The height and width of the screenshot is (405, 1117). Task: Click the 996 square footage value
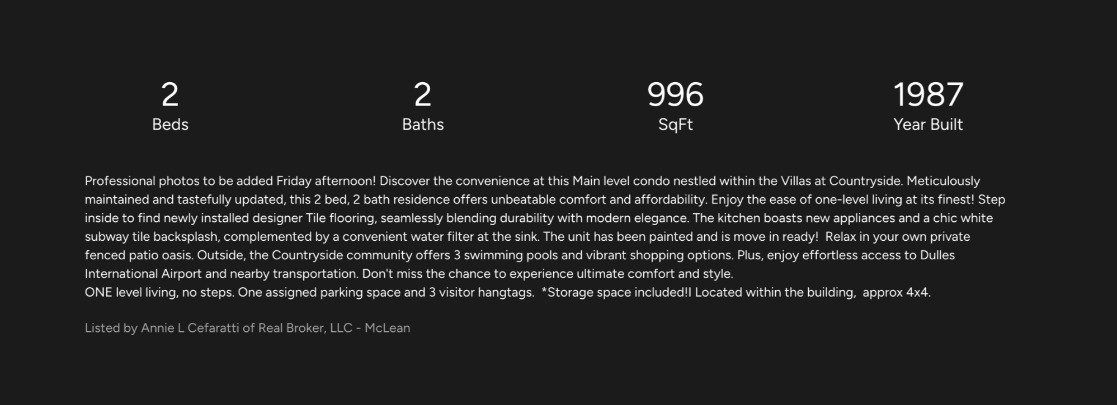[675, 94]
